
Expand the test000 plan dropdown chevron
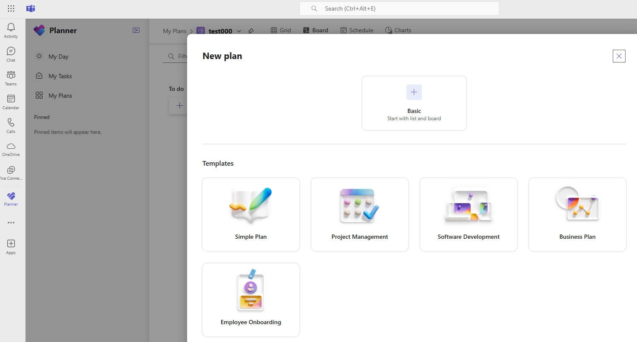(239, 31)
